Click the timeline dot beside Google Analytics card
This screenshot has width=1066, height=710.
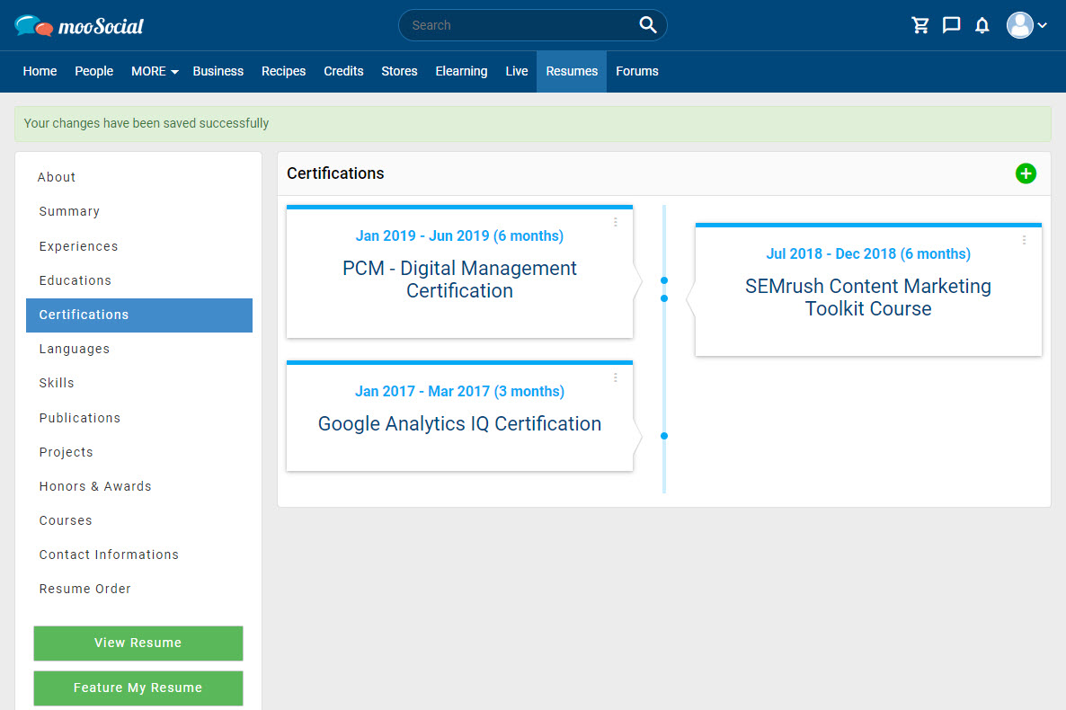(664, 436)
